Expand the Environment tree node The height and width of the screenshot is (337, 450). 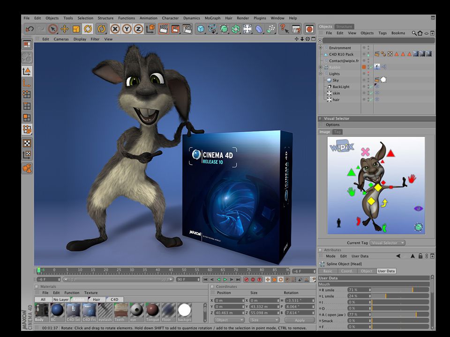[x=321, y=48]
